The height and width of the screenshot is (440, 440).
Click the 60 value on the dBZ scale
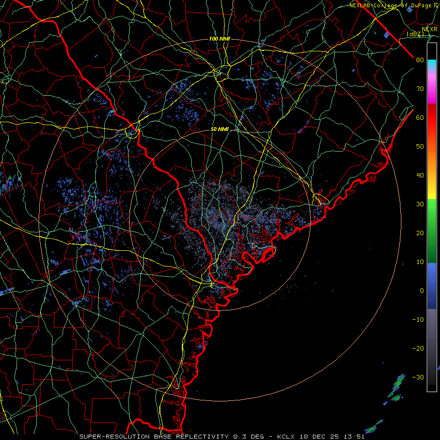[420, 117]
